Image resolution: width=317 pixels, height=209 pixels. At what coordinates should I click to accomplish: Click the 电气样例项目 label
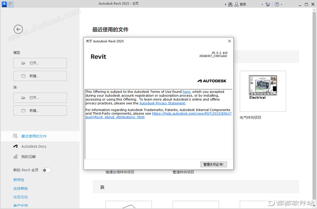coord(251,117)
